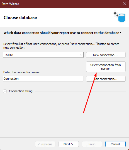Click the New connection... button
The image size is (129, 150).
click(106, 55)
